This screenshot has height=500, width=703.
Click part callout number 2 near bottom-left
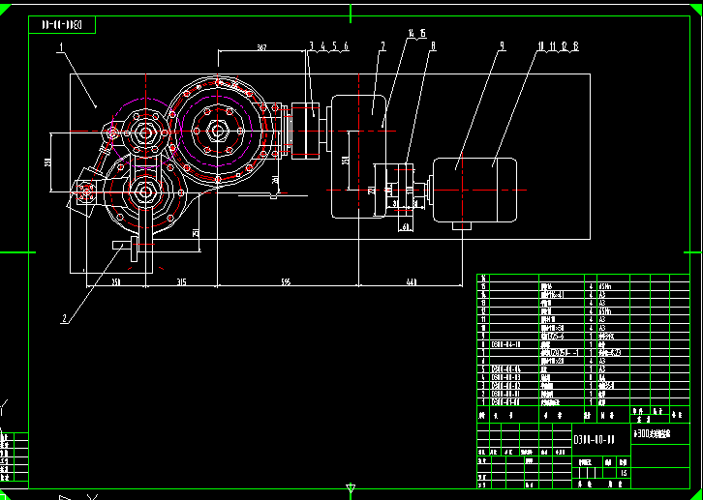(x=65, y=317)
